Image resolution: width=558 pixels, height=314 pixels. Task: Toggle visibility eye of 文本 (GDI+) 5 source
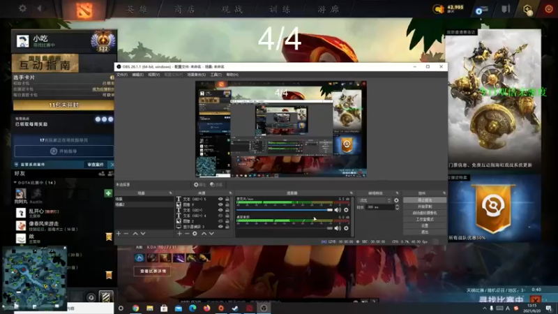(220, 200)
